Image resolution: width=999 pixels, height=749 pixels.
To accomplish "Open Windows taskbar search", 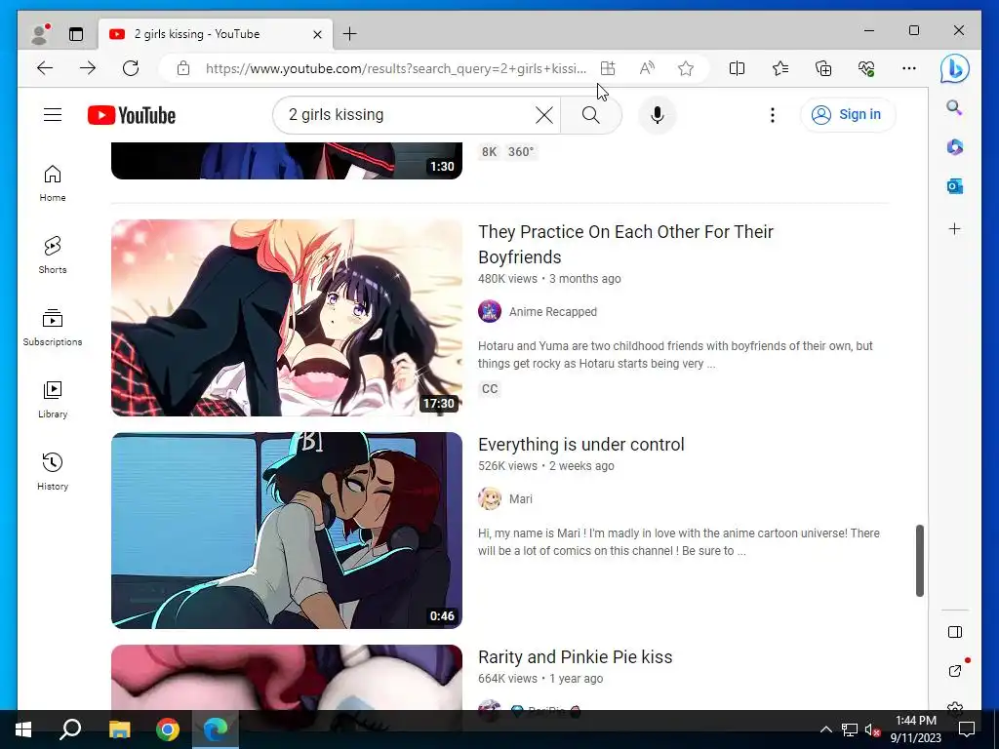I will click(x=70, y=729).
